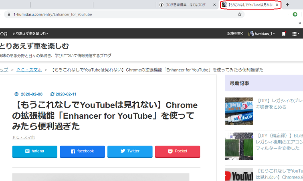Viewport: 303px width, 181px height.
Task: Show more bookmarks chevron
Action: point(300,23)
